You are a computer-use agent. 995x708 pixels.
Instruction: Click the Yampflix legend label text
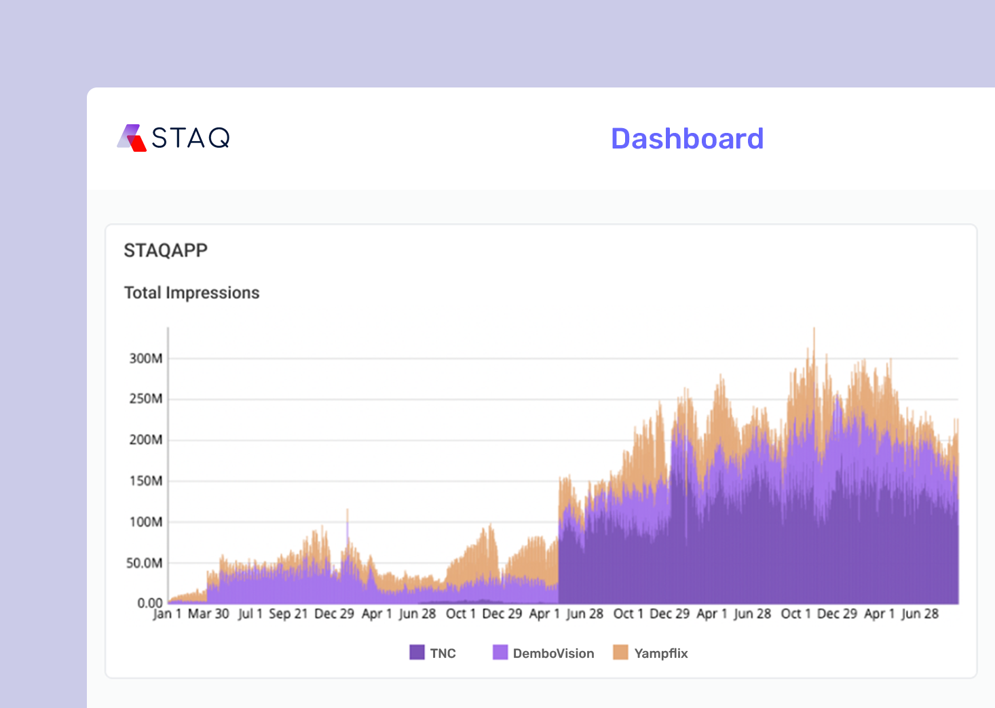(660, 653)
